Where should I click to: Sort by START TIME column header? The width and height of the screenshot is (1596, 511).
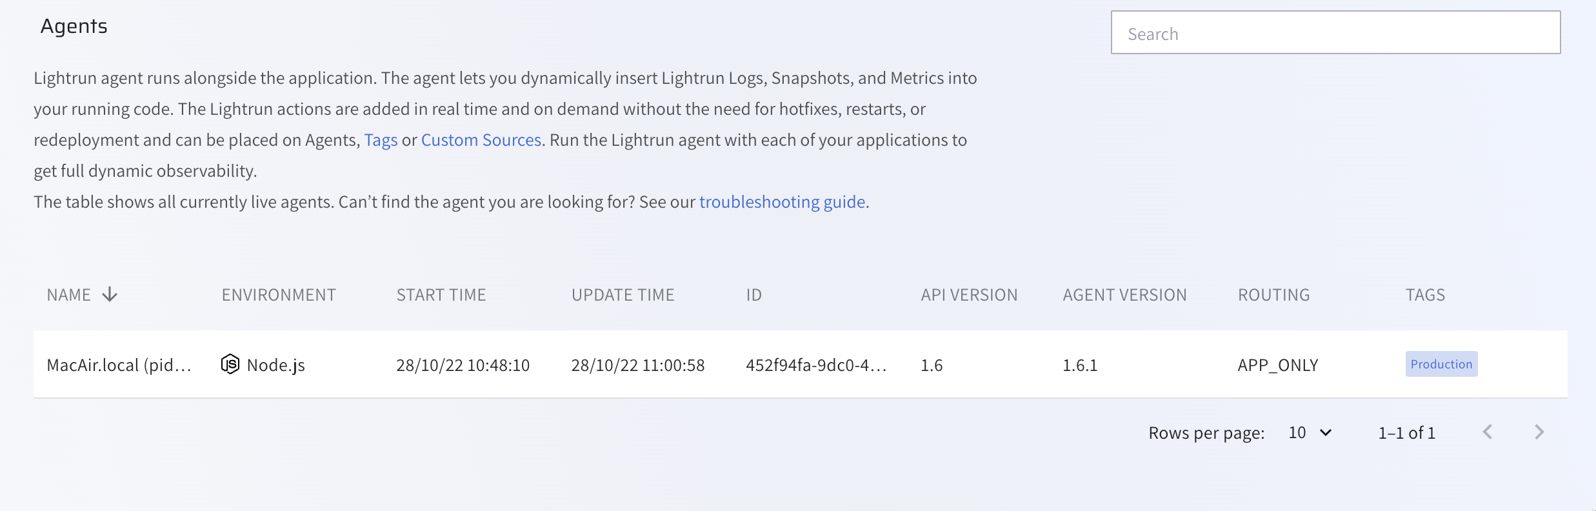click(x=441, y=295)
